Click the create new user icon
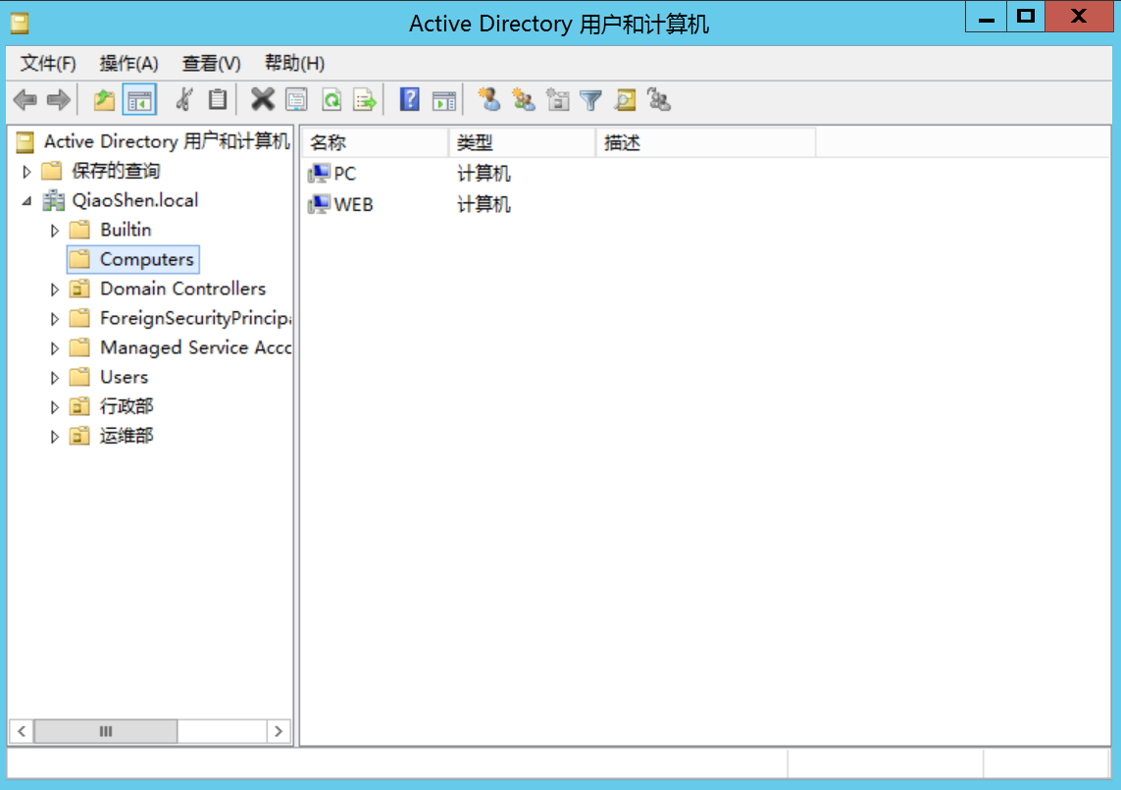Screen dimensions: 1121x790 [x=488, y=99]
